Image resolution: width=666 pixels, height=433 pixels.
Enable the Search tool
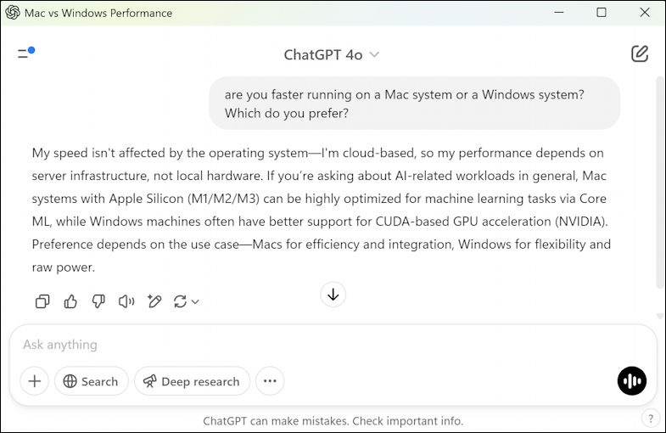coord(91,381)
